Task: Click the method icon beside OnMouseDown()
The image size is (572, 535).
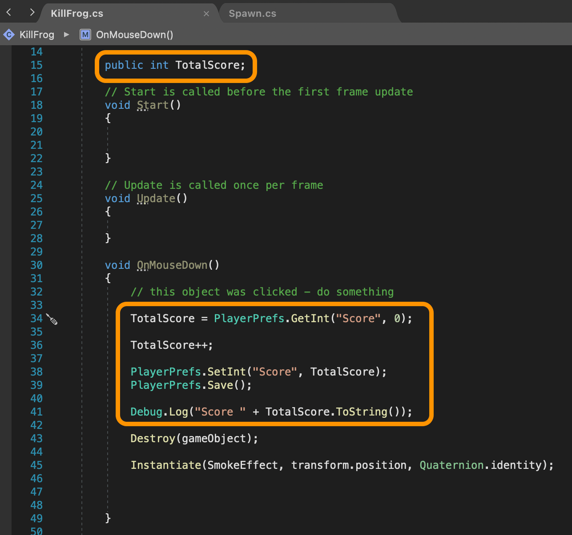Action: [x=85, y=35]
